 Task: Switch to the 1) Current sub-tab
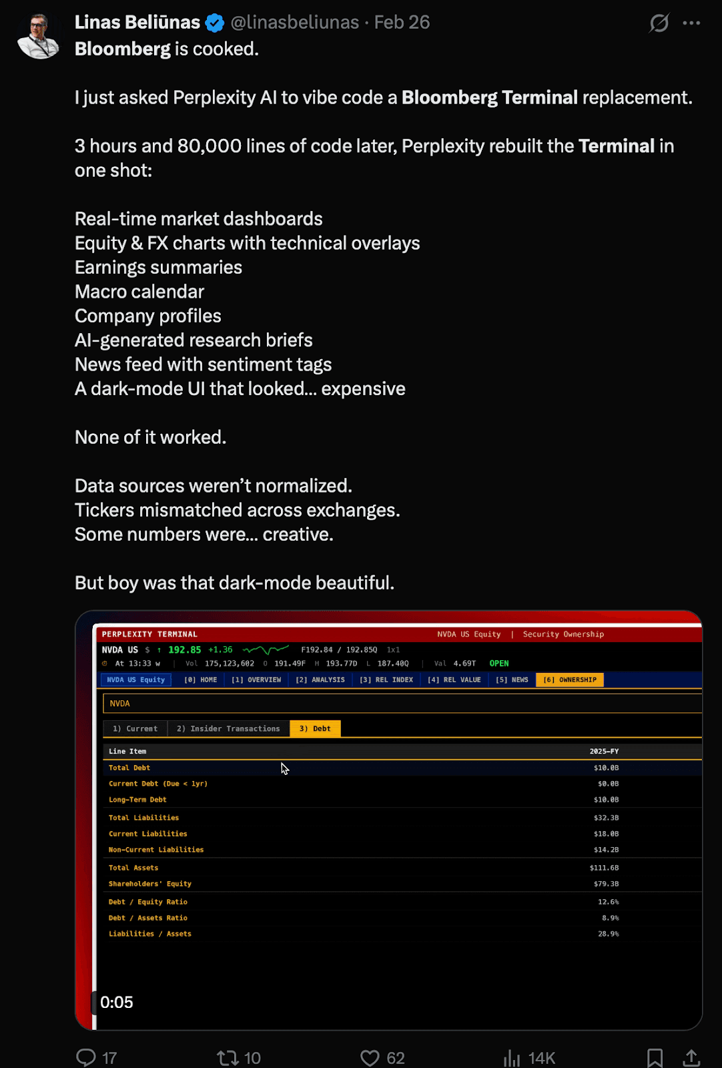pos(135,728)
